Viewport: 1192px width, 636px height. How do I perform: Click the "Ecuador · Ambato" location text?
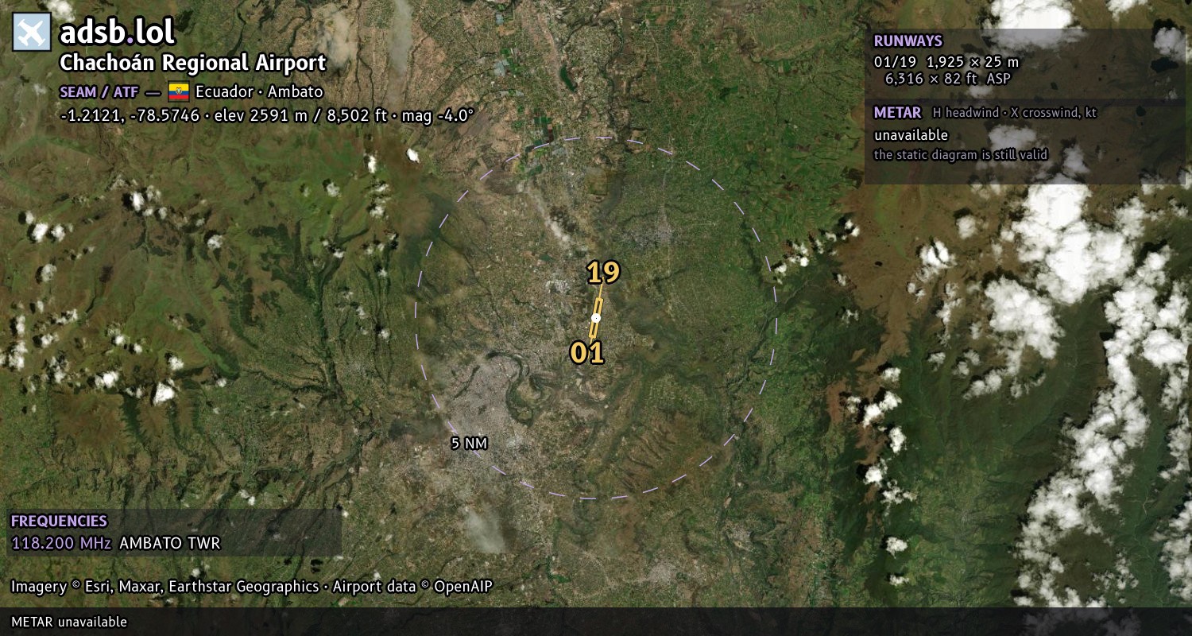click(259, 92)
